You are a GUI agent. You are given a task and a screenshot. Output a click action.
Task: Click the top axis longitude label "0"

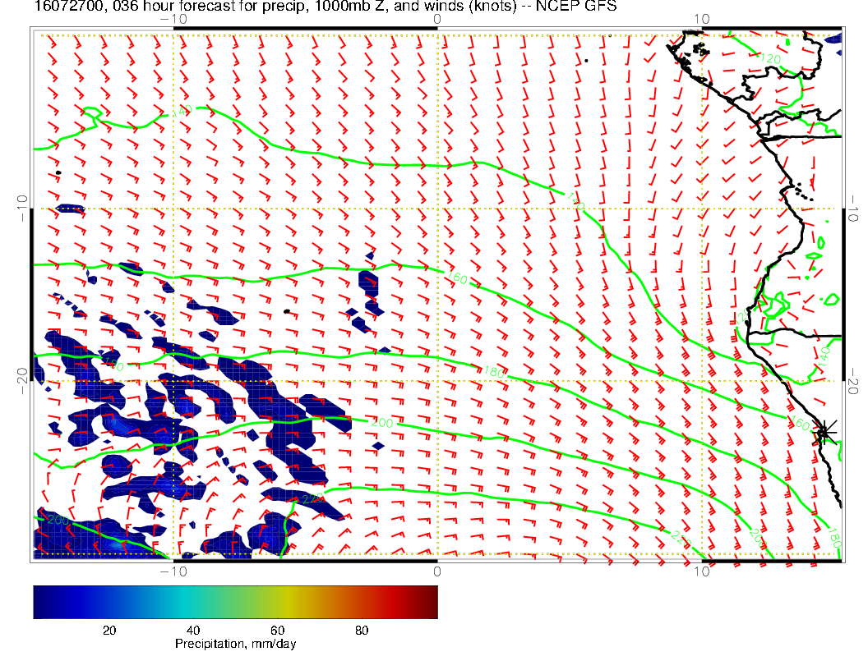point(437,19)
